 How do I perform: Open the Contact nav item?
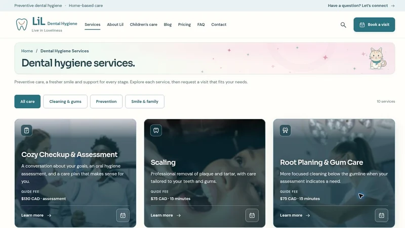coord(219,24)
